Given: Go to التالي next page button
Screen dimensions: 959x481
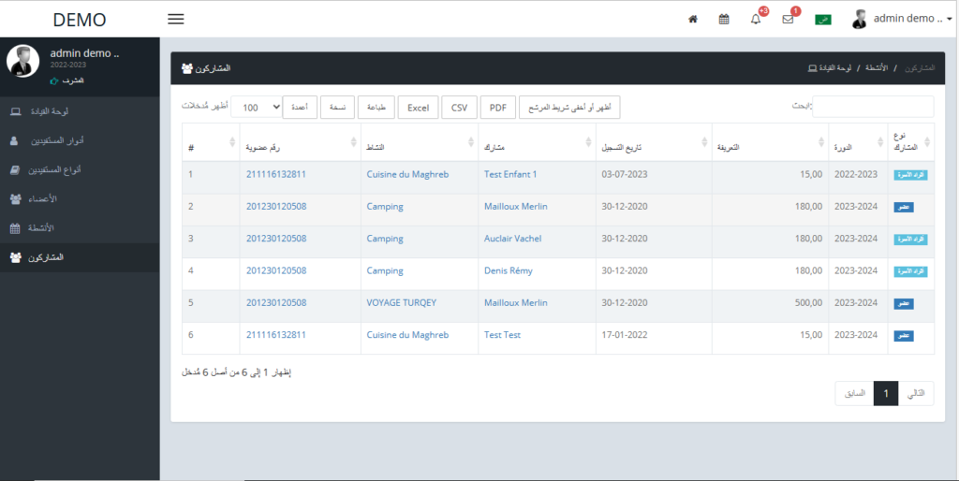Looking at the screenshot, I should [x=916, y=394].
